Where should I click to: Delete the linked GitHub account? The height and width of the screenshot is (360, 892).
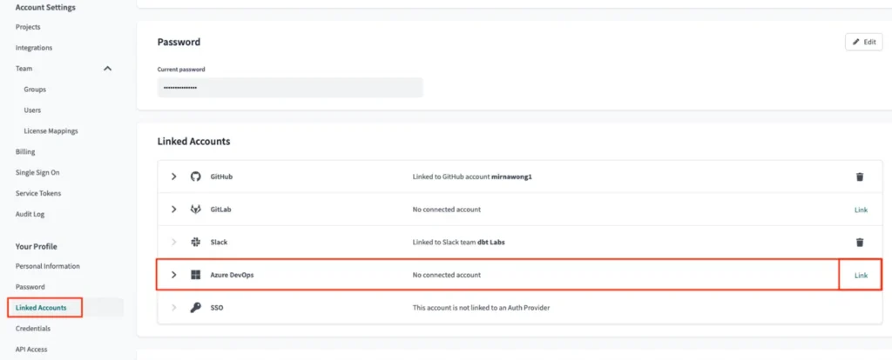(x=860, y=177)
